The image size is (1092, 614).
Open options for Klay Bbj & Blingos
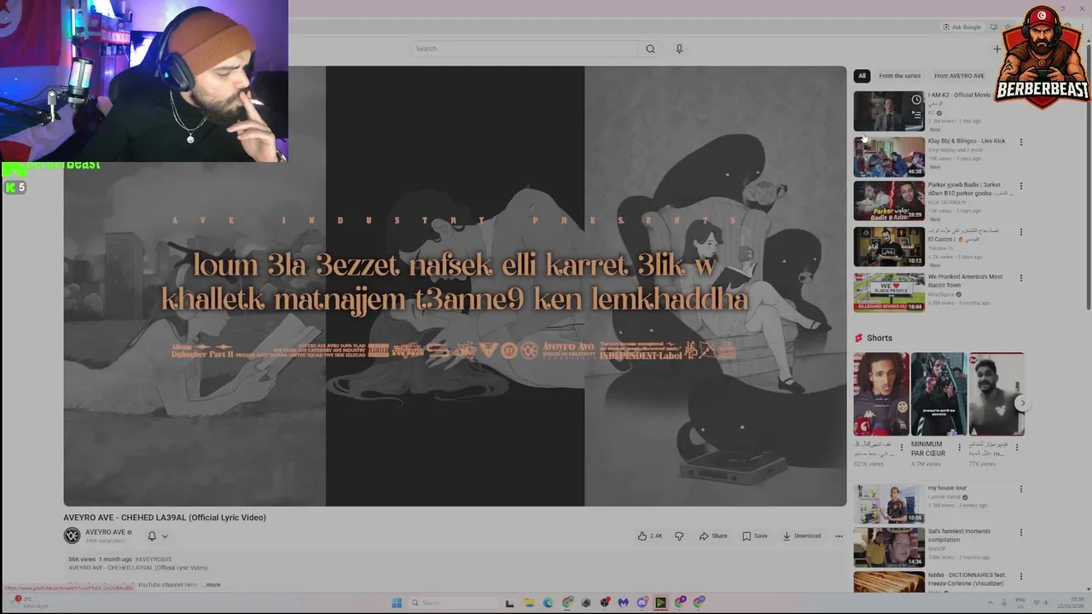point(1020,142)
